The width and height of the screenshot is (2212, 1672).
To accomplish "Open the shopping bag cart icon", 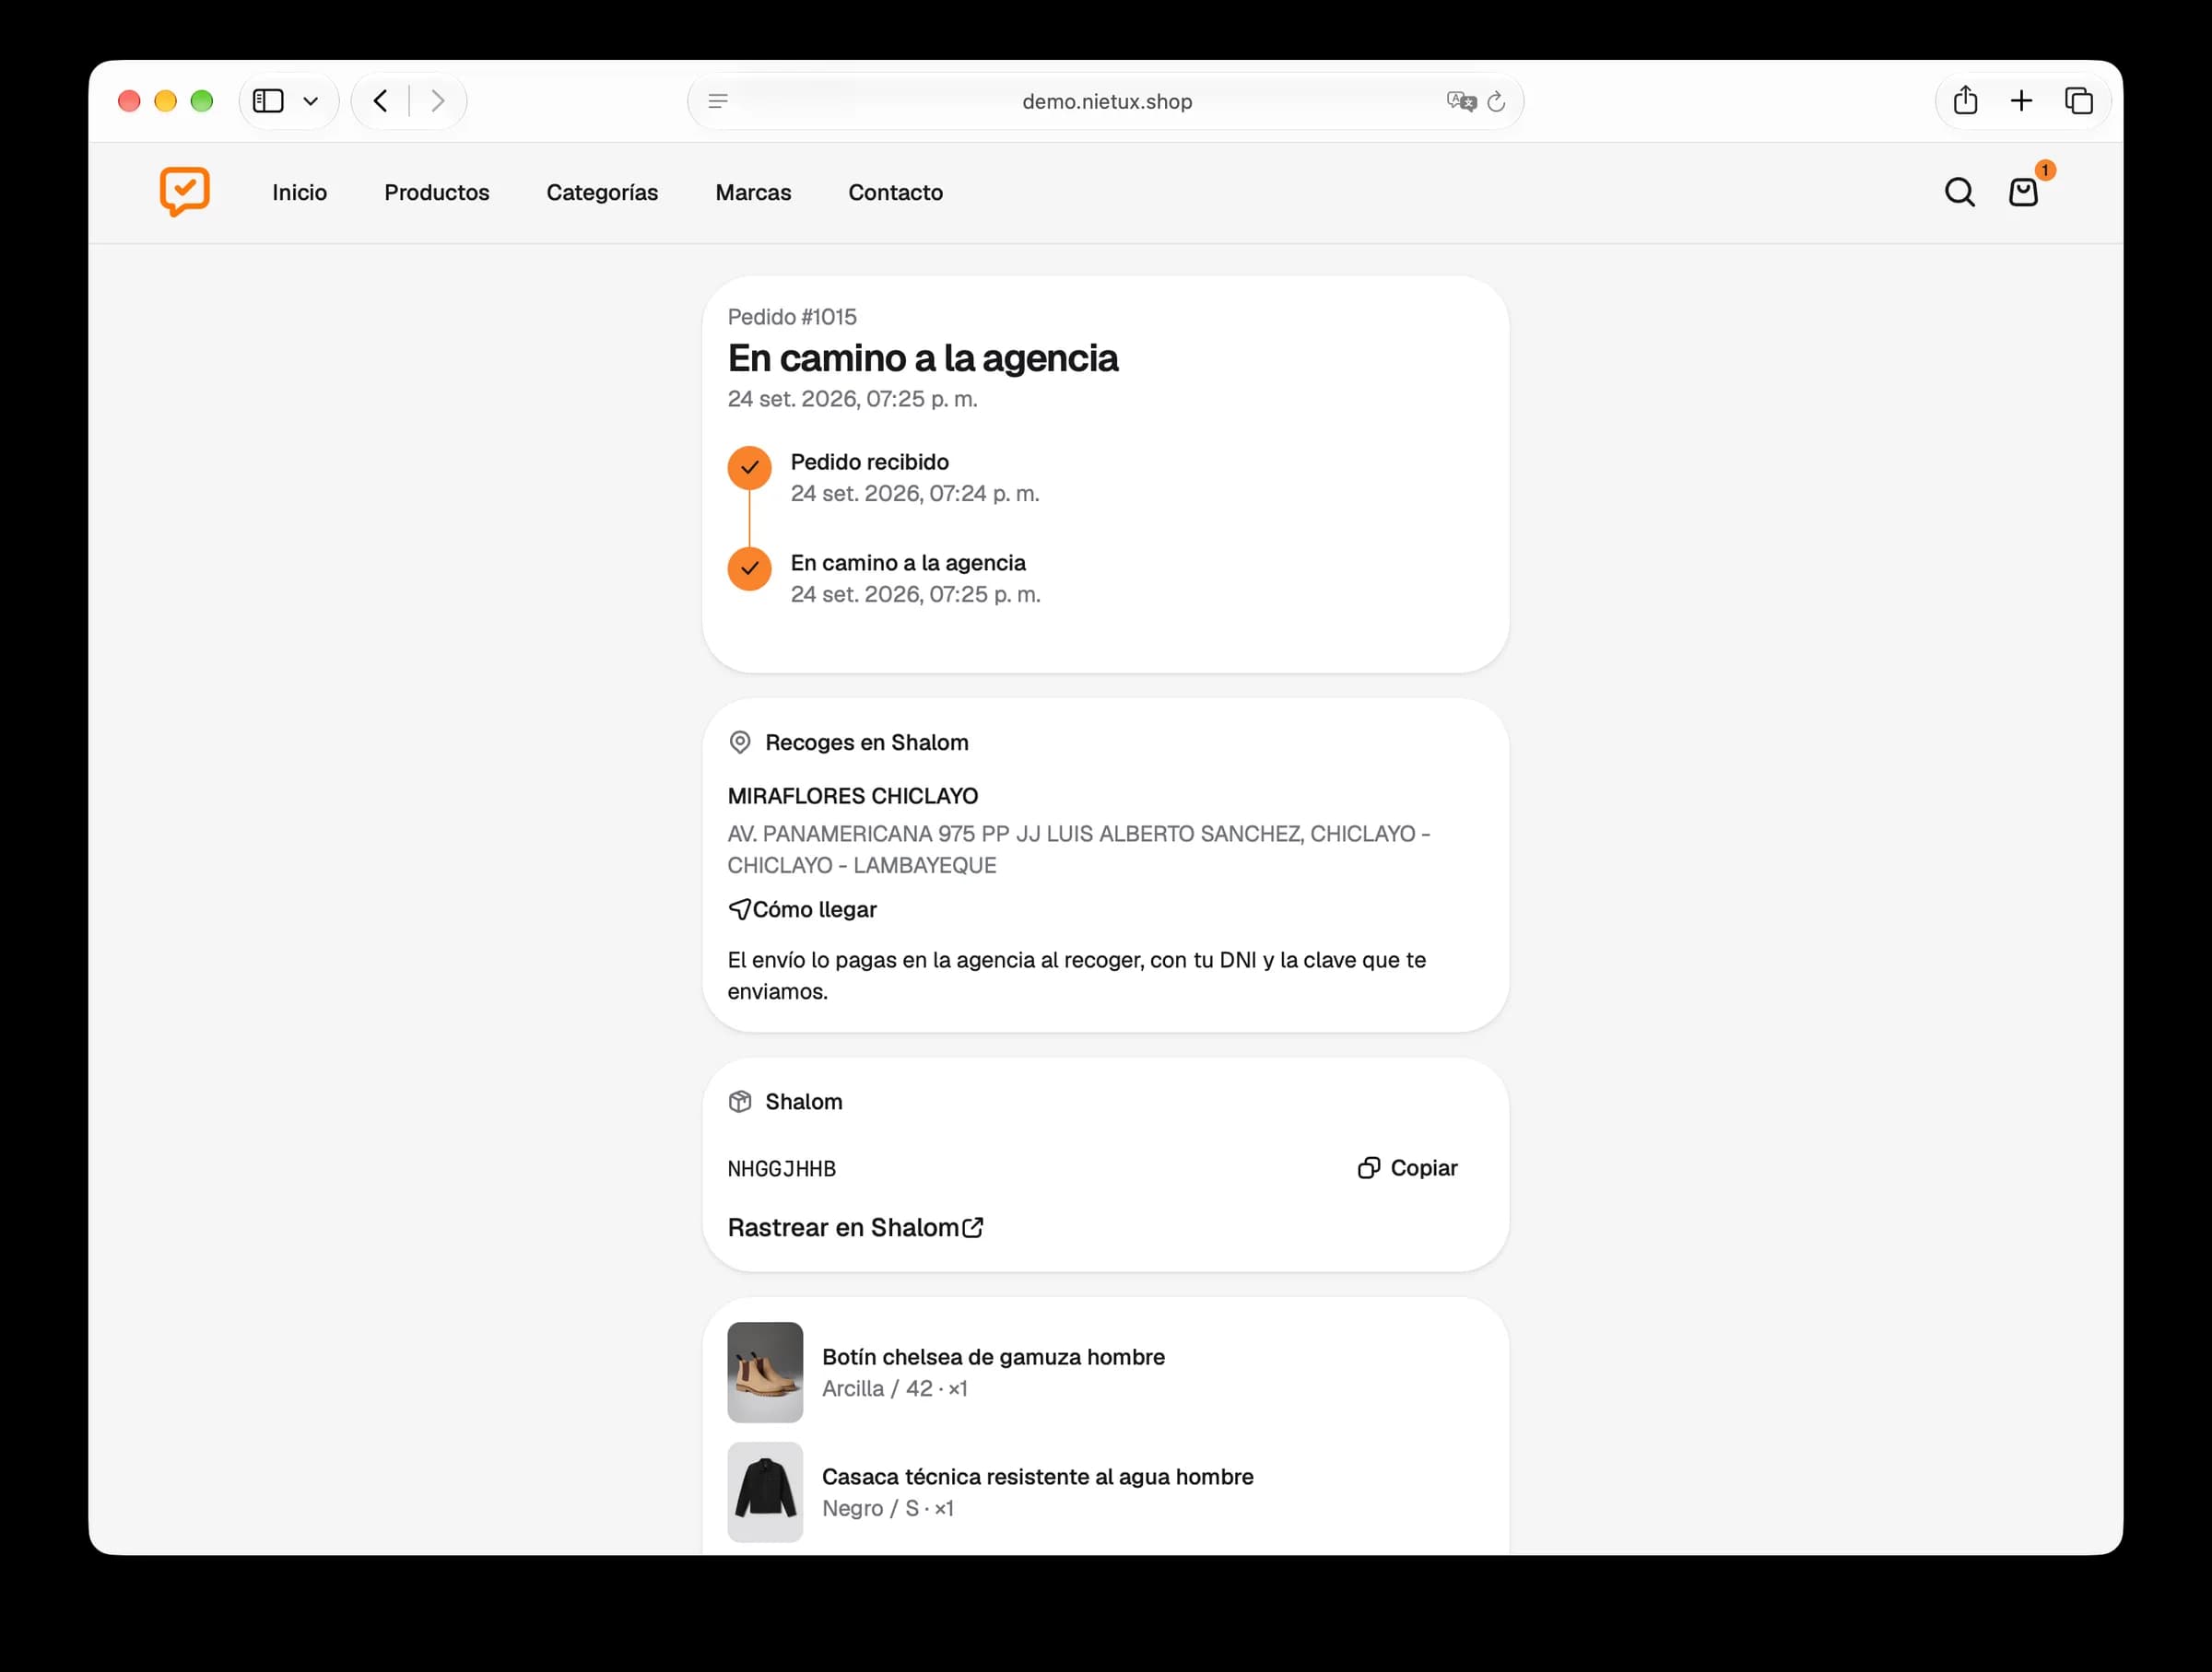I will [x=2023, y=192].
